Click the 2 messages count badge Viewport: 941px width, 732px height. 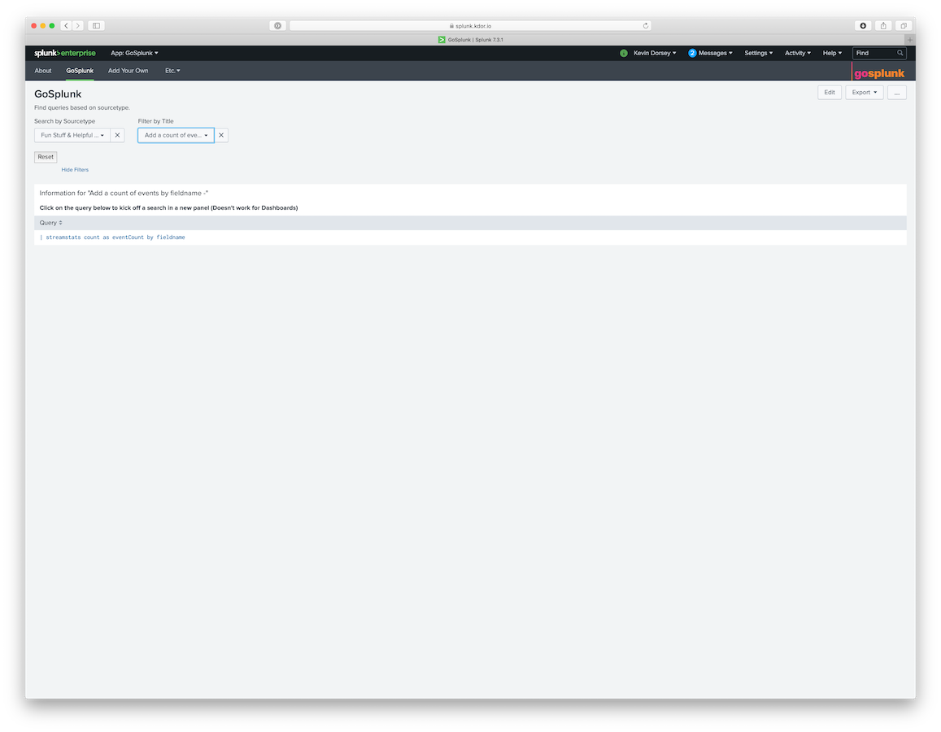pos(692,53)
